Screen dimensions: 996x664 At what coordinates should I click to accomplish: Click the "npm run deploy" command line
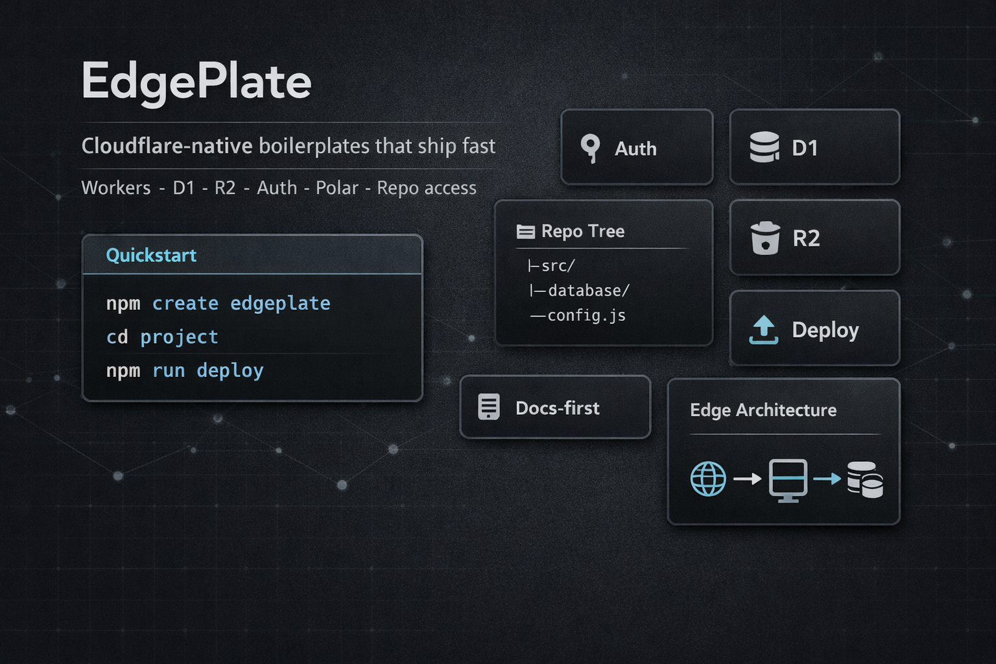[185, 371]
